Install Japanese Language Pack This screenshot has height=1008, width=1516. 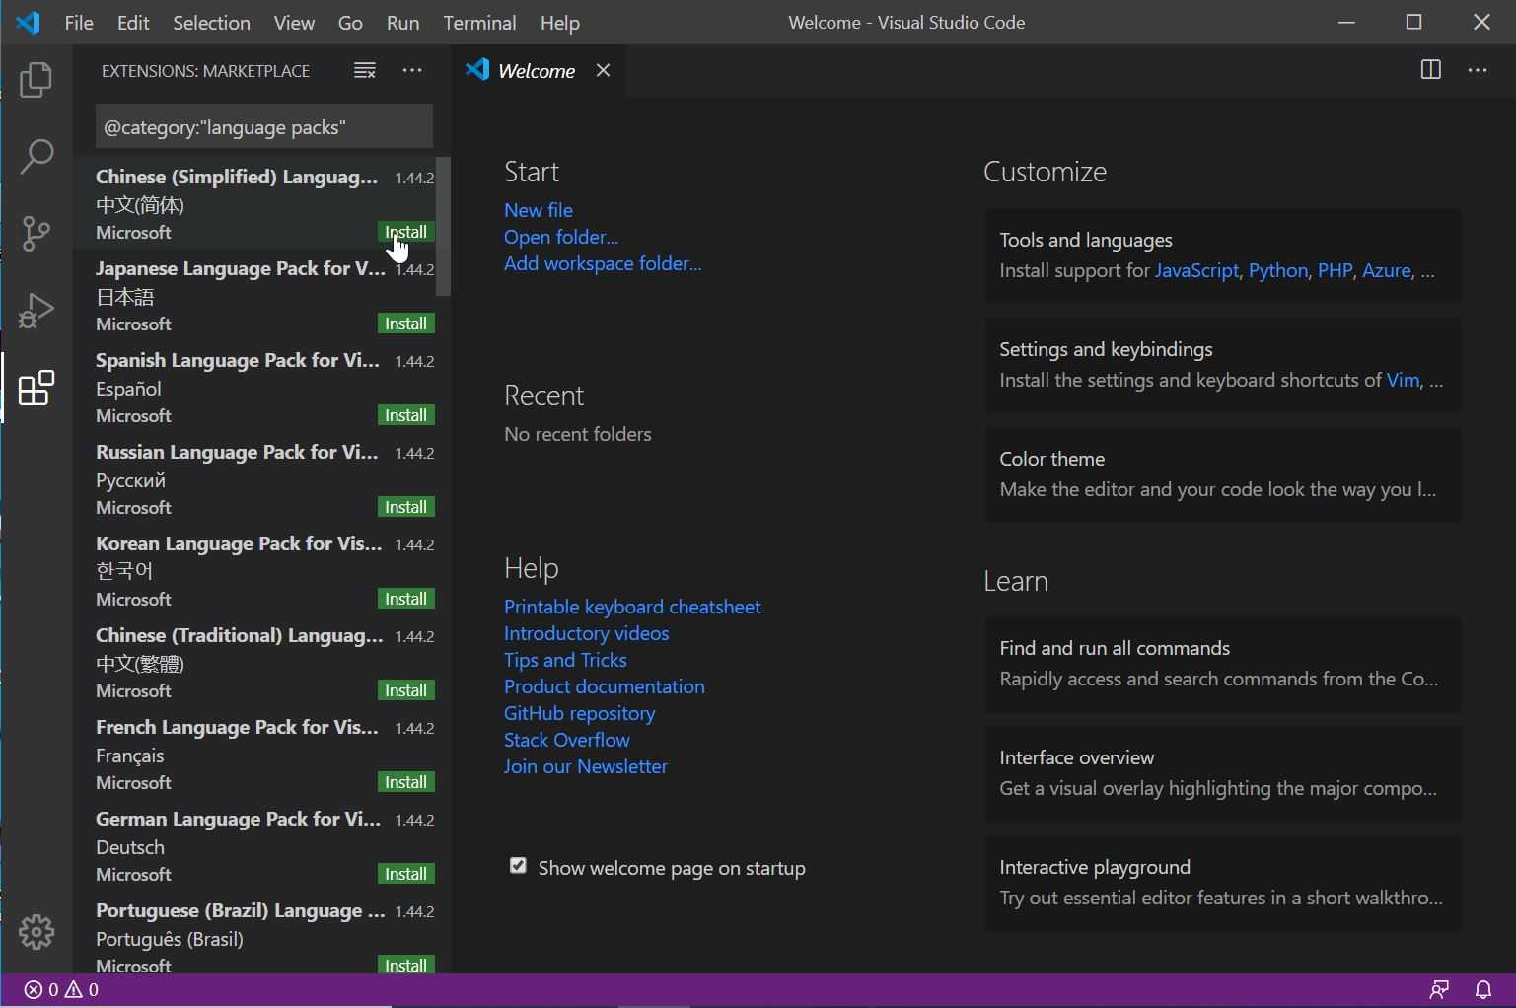pos(405,324)
